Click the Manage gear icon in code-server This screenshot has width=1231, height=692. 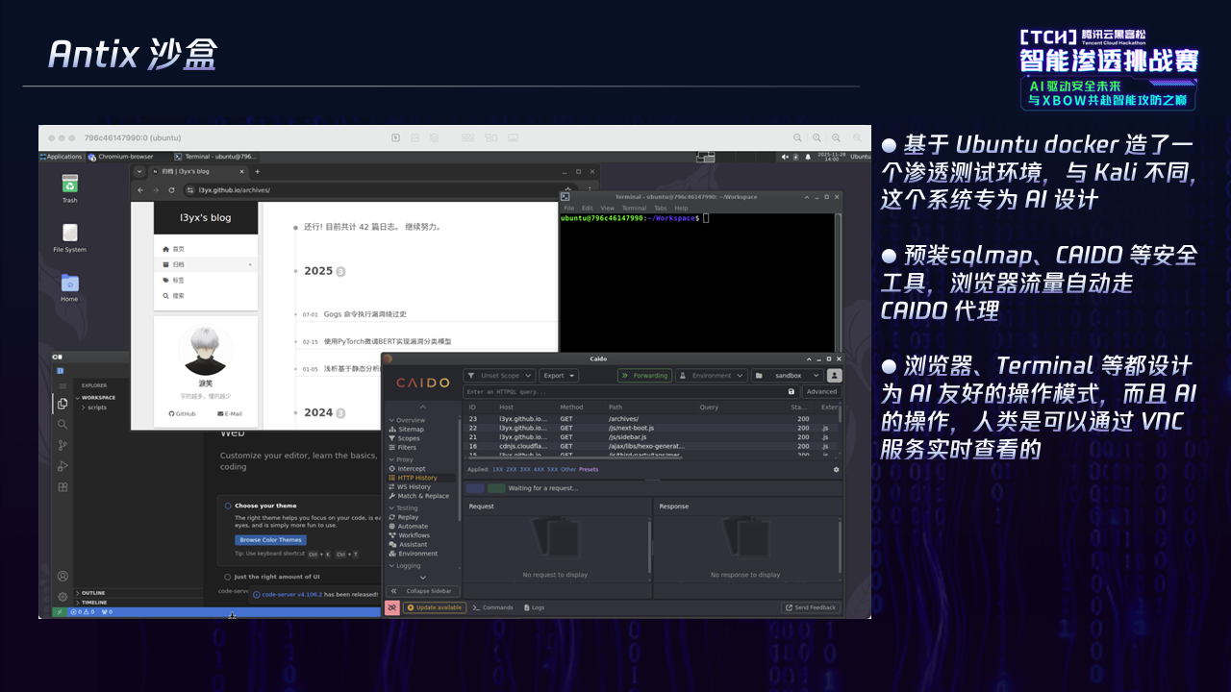[63, 597]
